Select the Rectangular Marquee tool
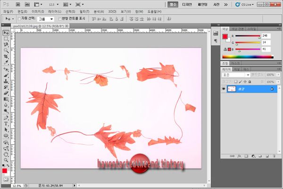 [6, 39]
